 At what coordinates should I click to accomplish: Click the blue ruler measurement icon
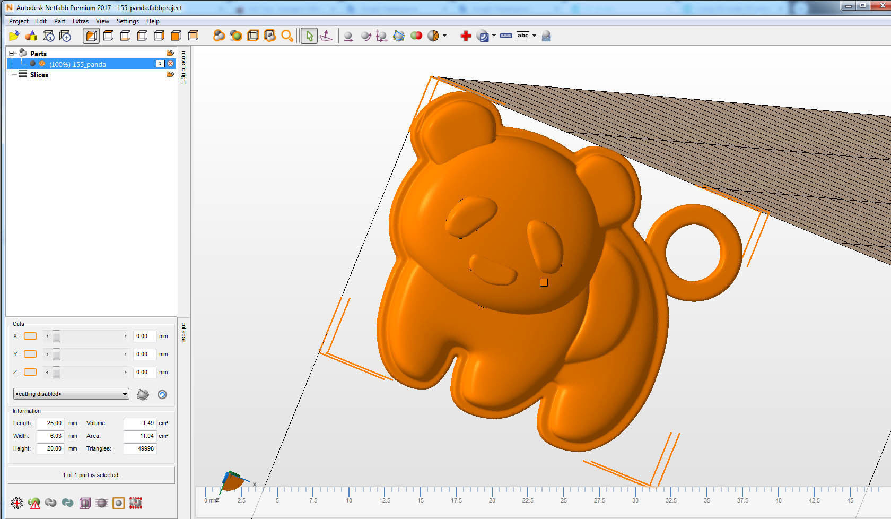click(x=506, y=36)
